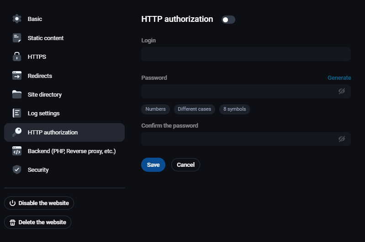Click the Delete the website button
This screenshot has width=365, height=242.
tap(37, 222)
